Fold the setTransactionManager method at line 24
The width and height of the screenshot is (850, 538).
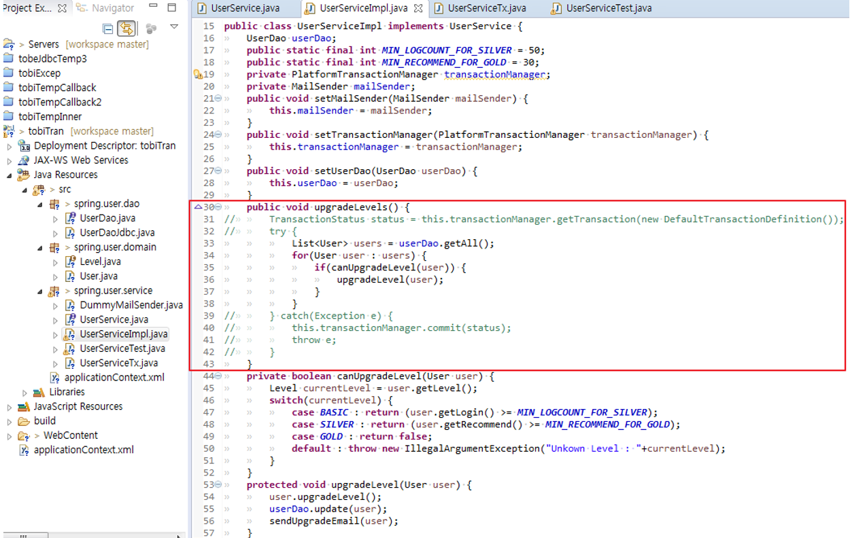coord(218,134)
